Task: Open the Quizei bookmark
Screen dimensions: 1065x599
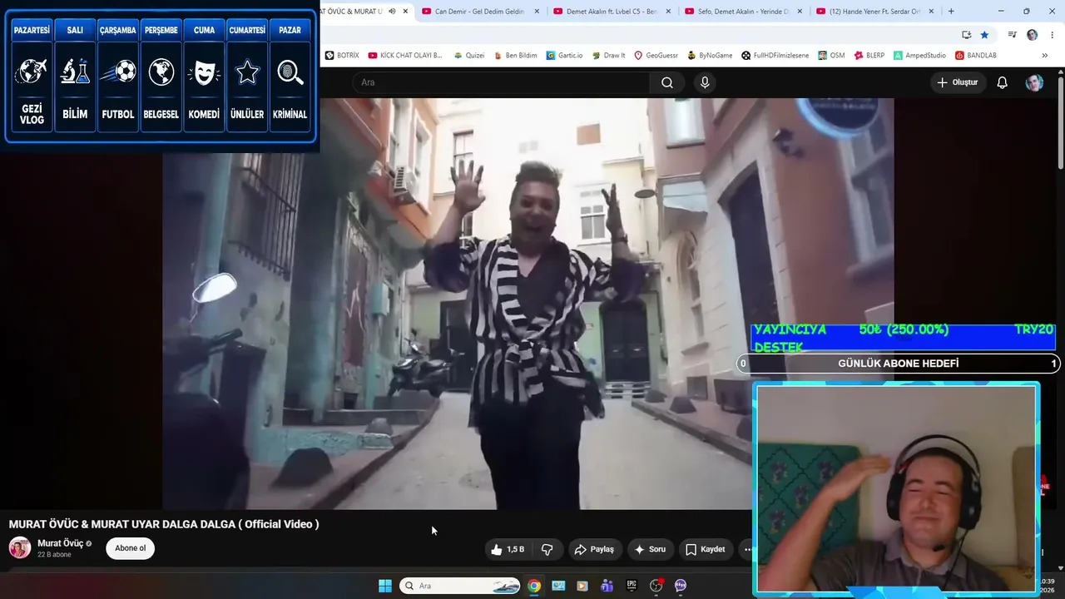Action: [468, 56]
